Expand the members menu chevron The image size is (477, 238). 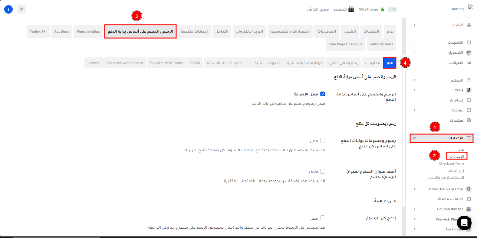click(414, 25)
